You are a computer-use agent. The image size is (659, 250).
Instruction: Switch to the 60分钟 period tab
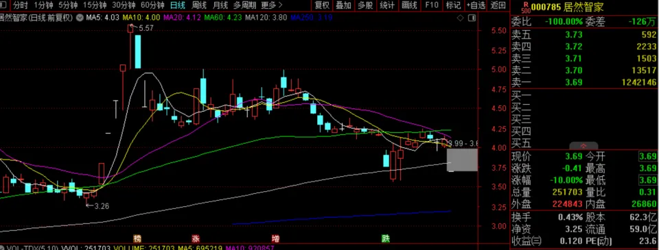coord(152,5)
